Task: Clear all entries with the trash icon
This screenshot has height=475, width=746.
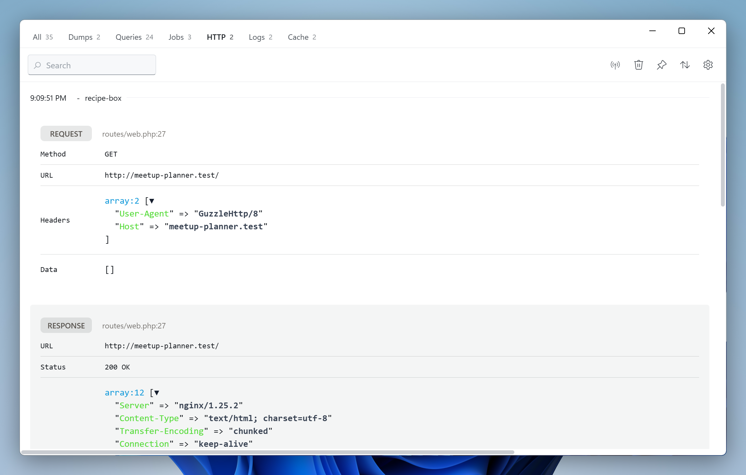Action: pos(638,65)
